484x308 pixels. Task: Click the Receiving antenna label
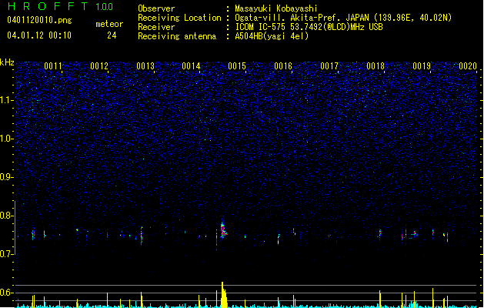177,36
